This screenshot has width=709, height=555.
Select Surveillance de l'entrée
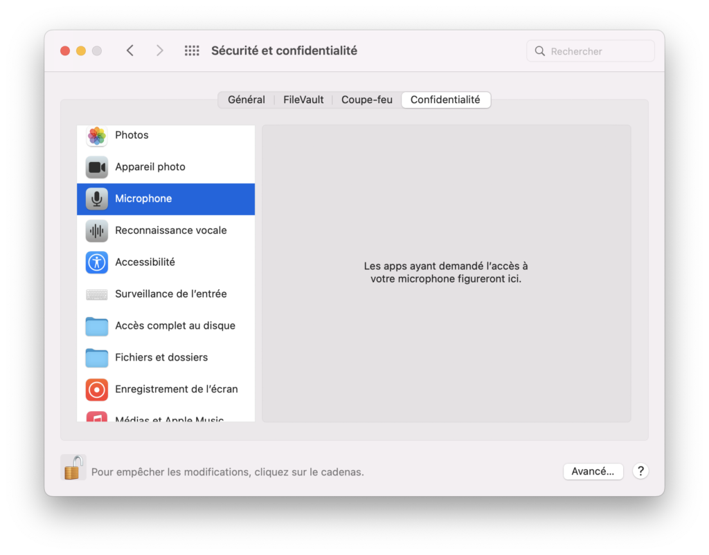point(166,294)
